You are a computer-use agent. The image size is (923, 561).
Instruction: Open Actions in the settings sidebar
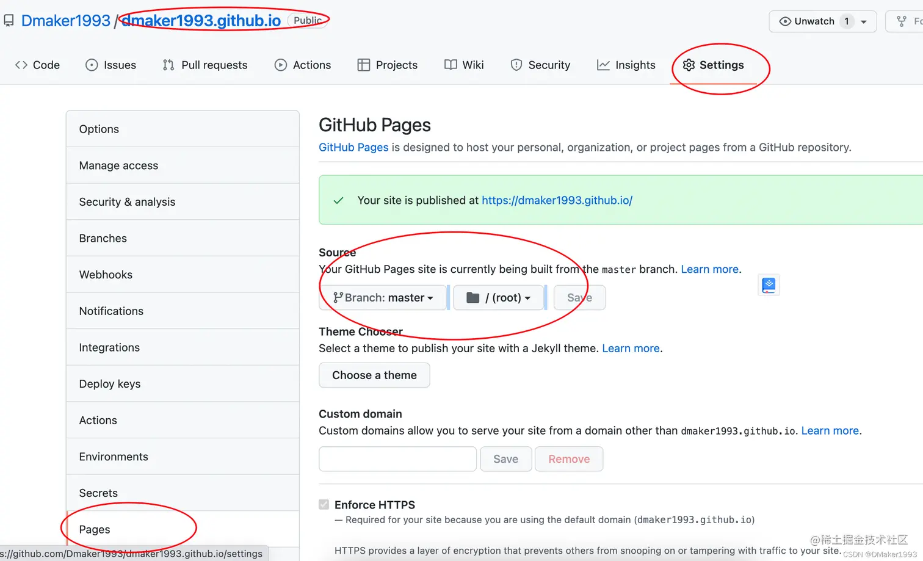(183, 420)
